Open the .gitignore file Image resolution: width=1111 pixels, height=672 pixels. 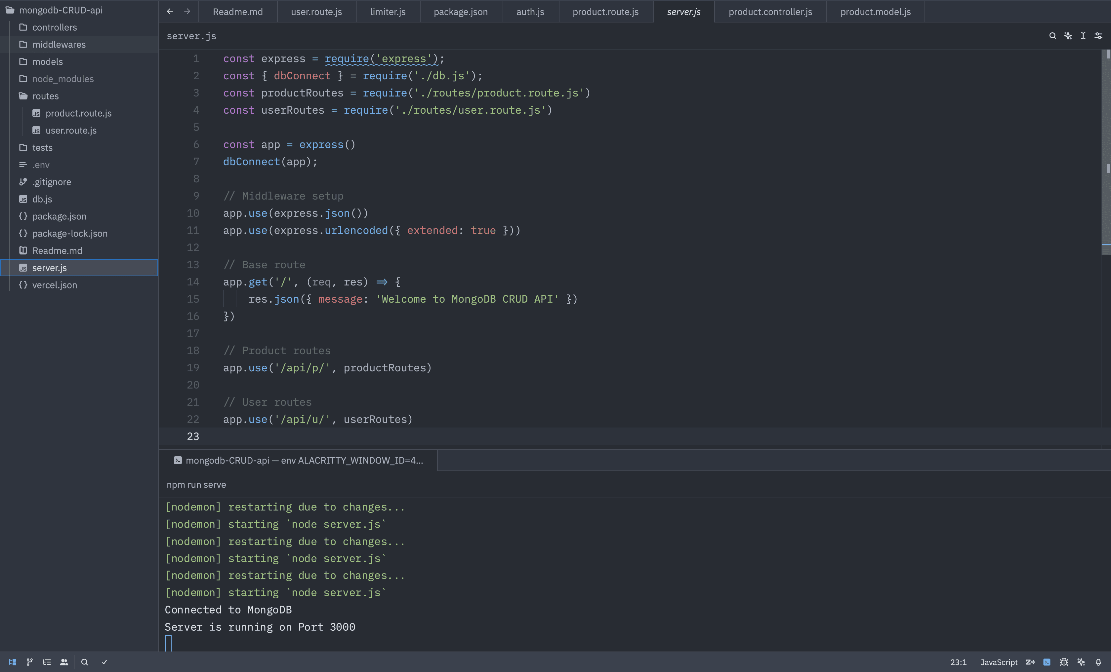pyautogui.click(x=79, y=181)
